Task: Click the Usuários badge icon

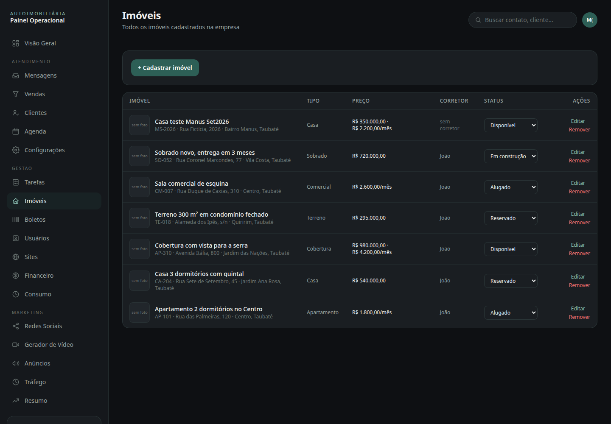Action: (16, 238)
